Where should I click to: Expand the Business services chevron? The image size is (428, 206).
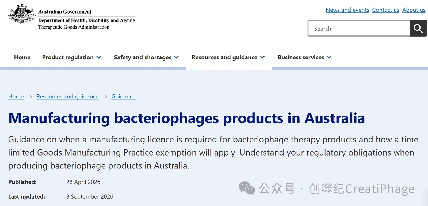[329, 57]
